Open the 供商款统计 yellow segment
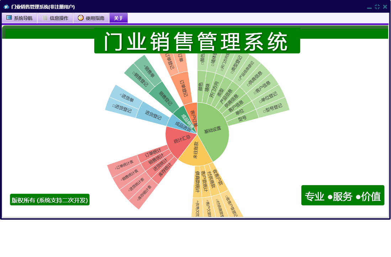 (197, 181)
